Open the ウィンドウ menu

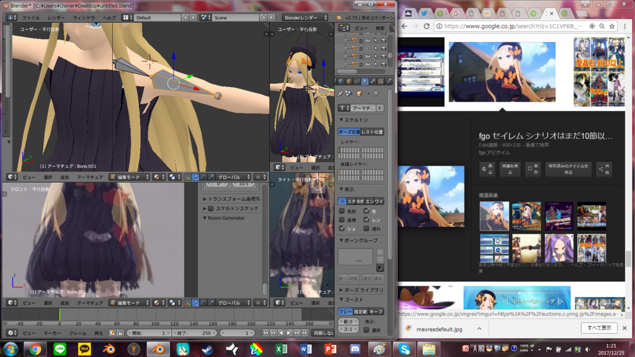[x=84, y=17]
